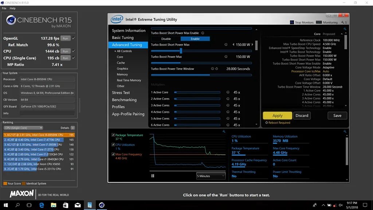Open the Action Center notification icon
373x210 pixels.
pos(365,205)
